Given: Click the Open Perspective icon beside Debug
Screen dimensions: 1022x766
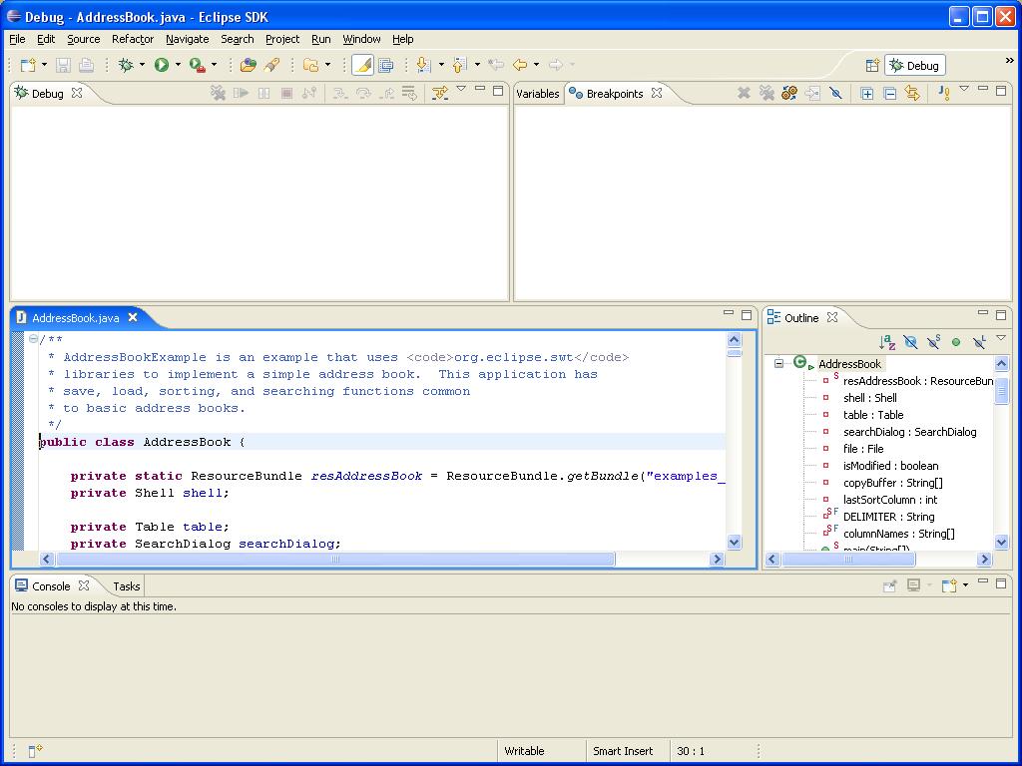Looking at the screenshot, I should pyautogui.click(x=872, y=65).
